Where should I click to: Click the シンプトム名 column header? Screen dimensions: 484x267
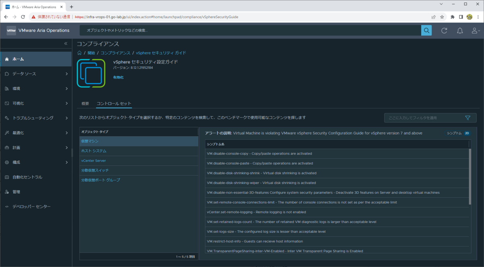pos(336,144)
